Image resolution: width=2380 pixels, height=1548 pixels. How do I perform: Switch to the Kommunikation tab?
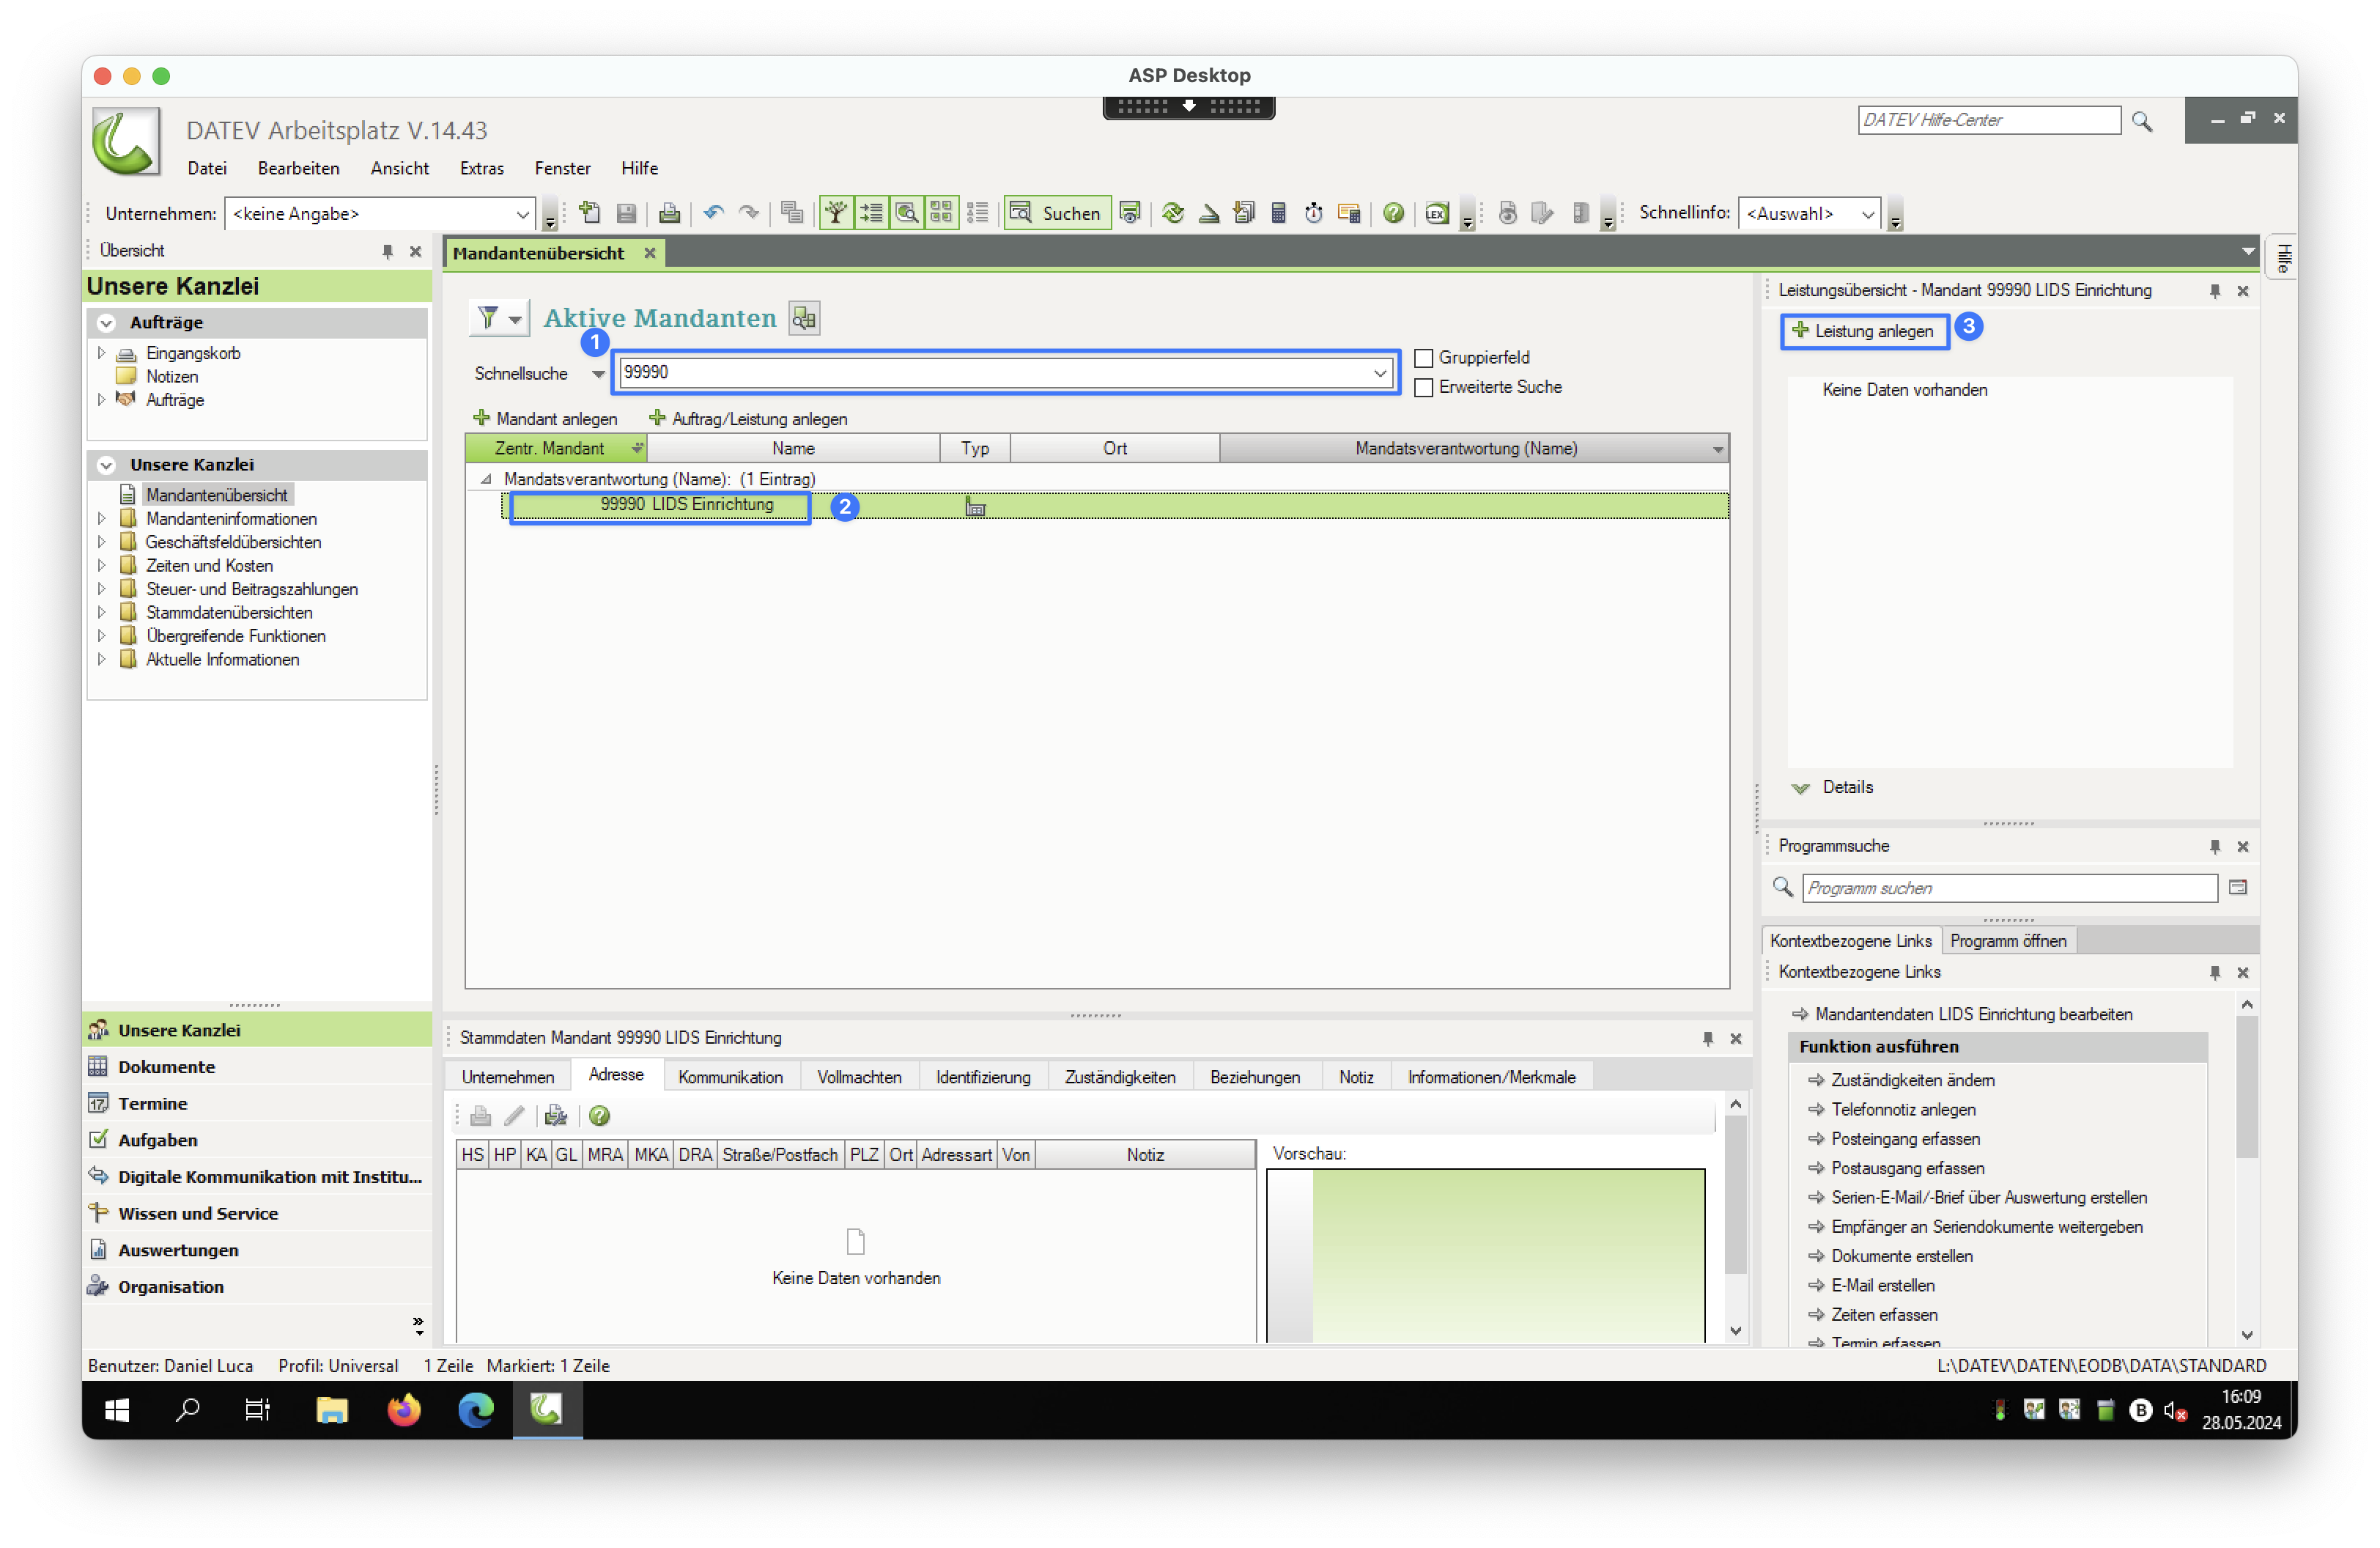point(730,1077)
